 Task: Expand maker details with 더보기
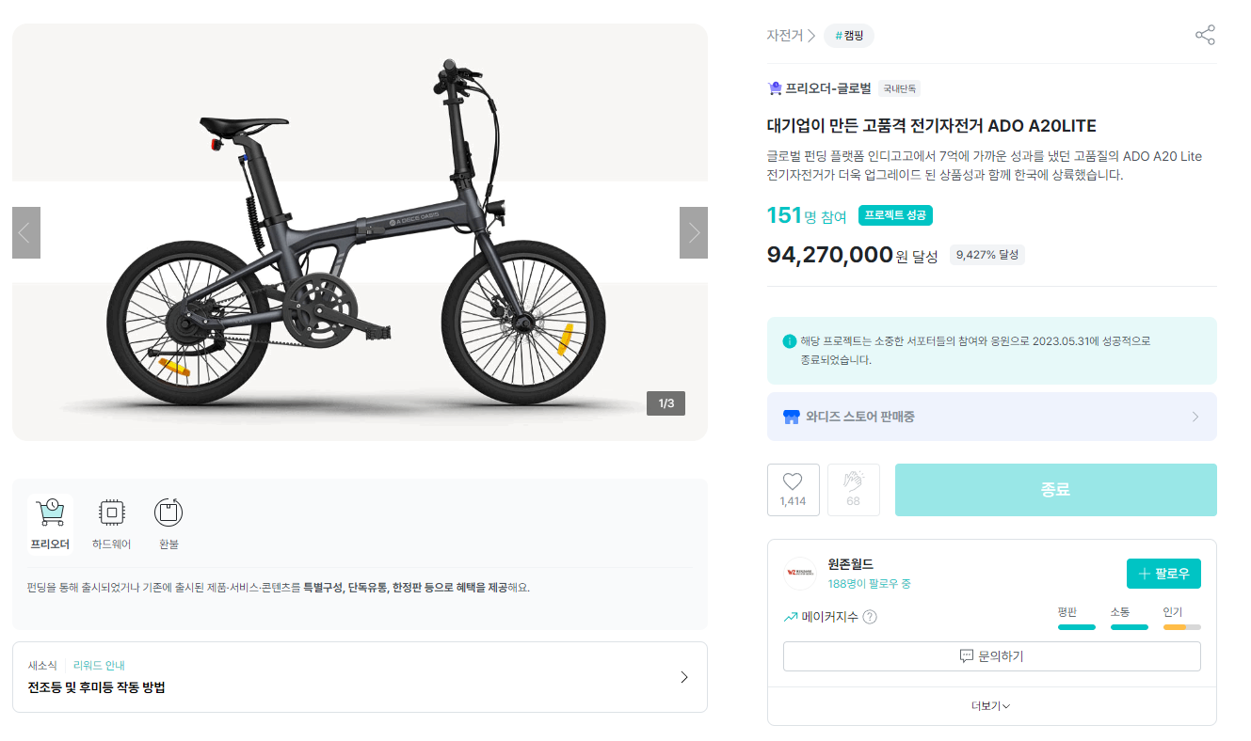(x=991, y=706)
